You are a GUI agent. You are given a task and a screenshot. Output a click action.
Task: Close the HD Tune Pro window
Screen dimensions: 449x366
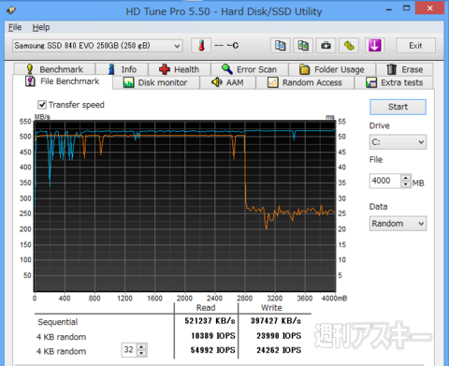(429, 8)
